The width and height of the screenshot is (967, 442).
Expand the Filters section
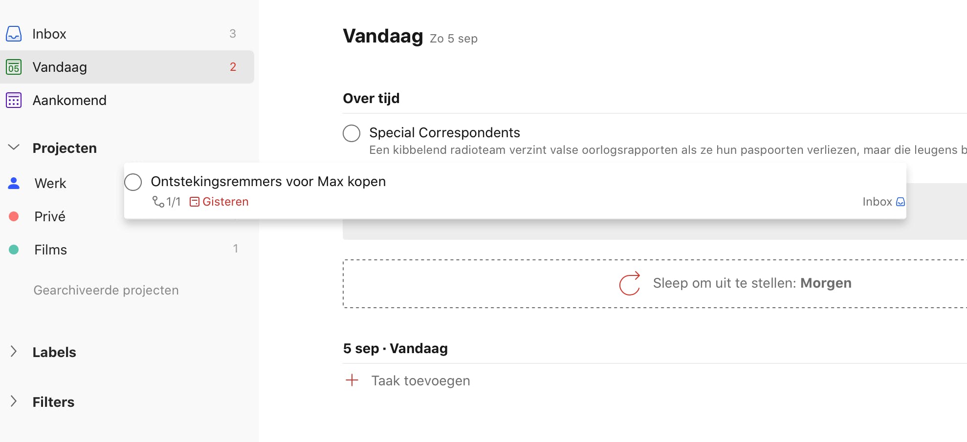pyautogui.click(x=14, y=401)
